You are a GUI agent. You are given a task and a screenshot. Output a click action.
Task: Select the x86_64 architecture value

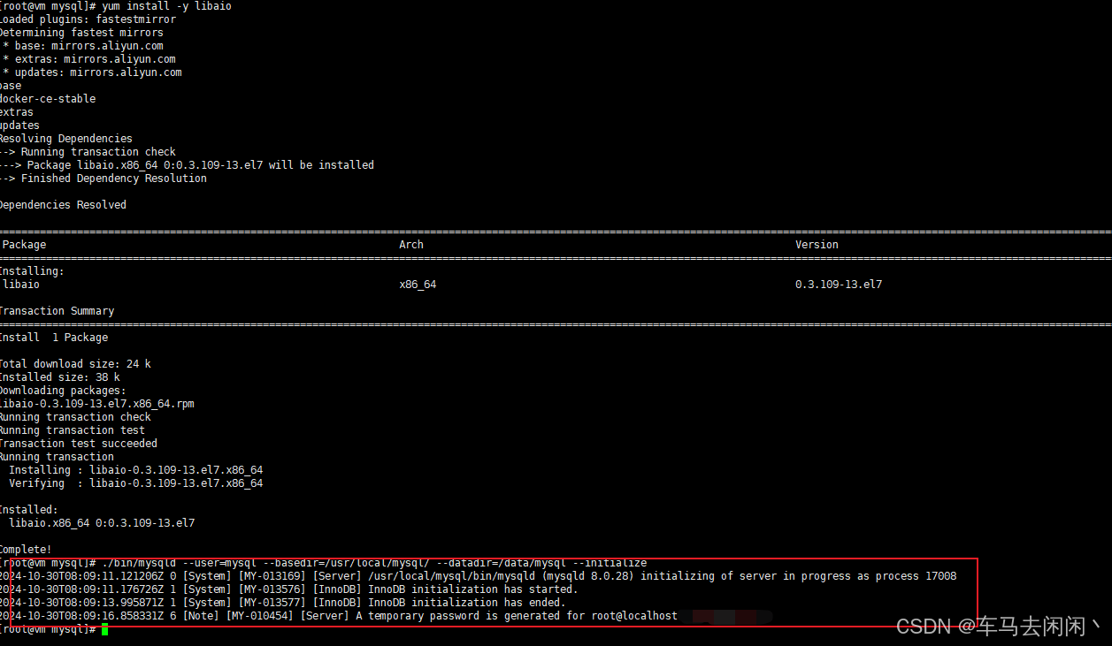point(417,284)
